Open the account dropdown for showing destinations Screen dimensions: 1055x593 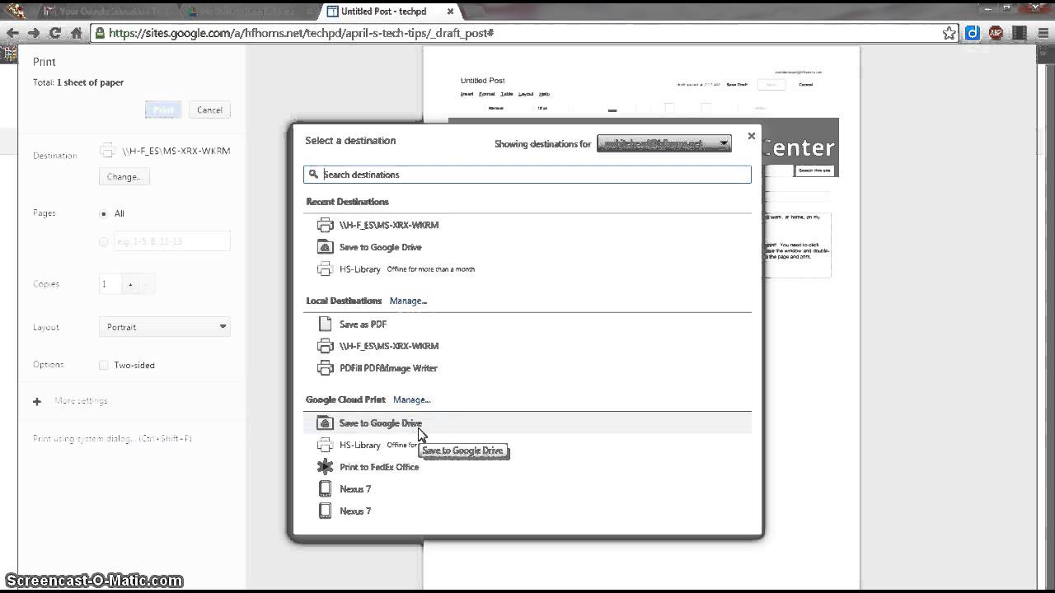[663, 143]
